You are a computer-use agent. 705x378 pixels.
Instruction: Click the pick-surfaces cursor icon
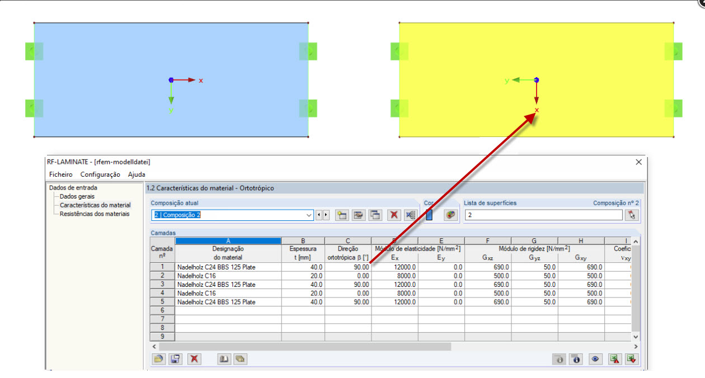632,215
